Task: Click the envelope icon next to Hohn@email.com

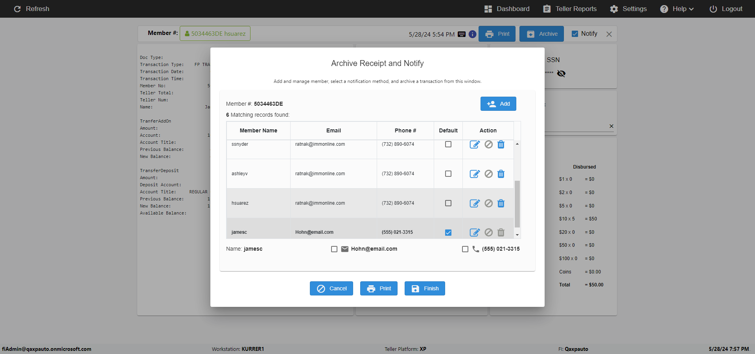Action: tap(345, 249)
